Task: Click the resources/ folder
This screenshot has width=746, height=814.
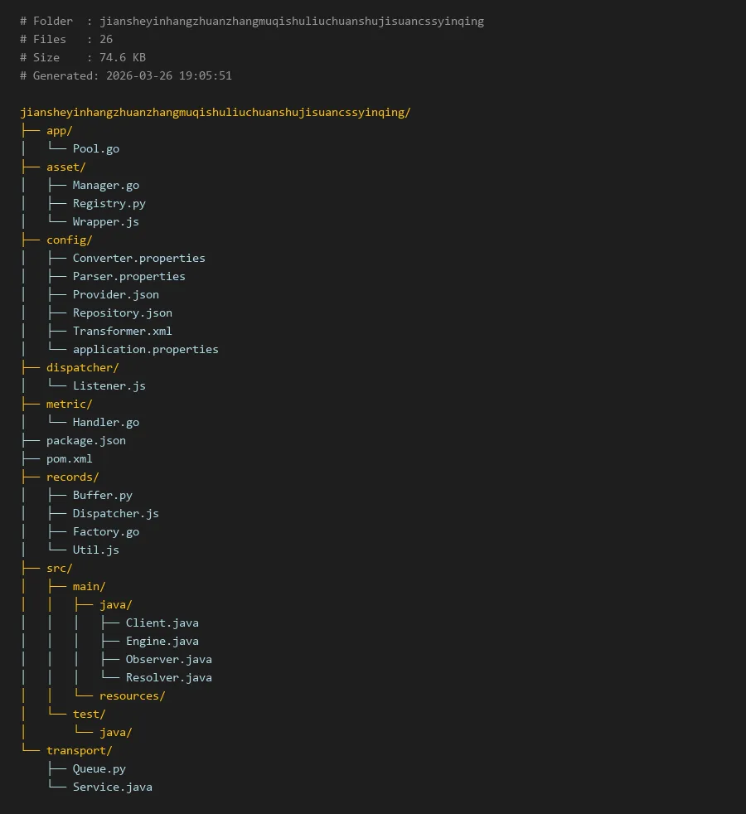Action: pos(132,695)
